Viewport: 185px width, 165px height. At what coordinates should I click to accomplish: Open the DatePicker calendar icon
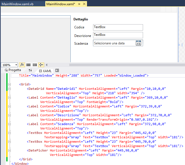click(138, 43)
